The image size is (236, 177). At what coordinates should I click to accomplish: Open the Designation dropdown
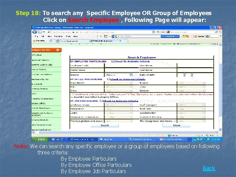(x=119, y=109)
